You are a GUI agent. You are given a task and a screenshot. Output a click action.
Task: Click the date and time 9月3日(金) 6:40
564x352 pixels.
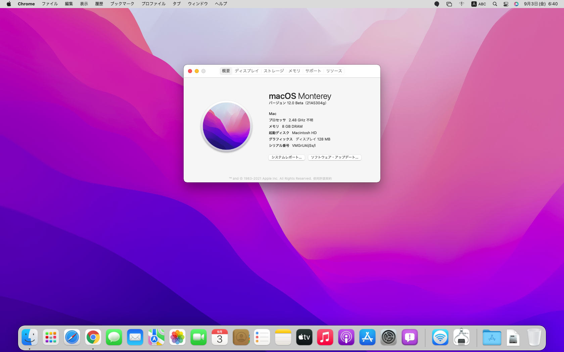(541, 4)
